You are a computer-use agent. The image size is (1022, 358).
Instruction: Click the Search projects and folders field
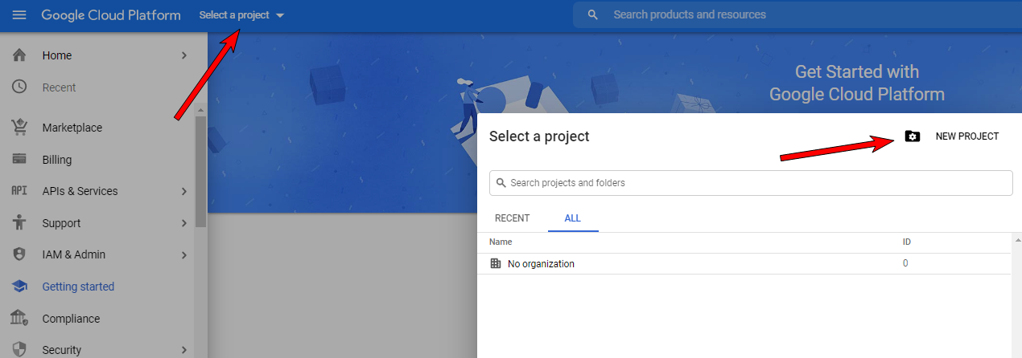[x=750, y=183]
